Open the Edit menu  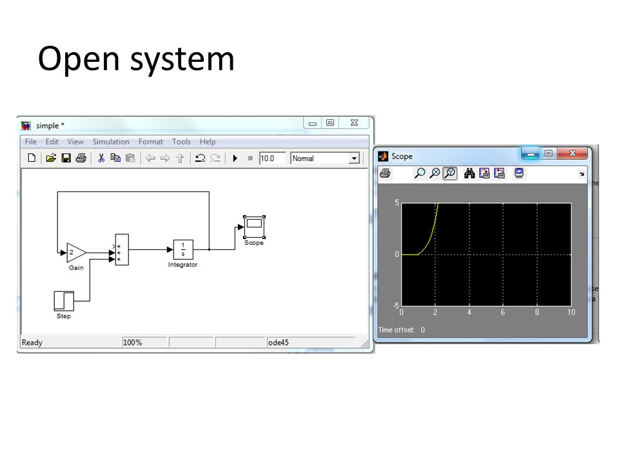pyautogui.click(x=52, y=142)
